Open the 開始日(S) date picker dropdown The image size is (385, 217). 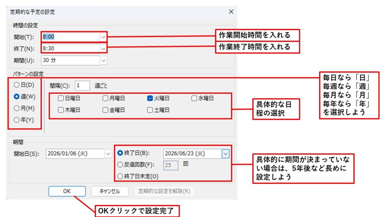click(108, 154)
